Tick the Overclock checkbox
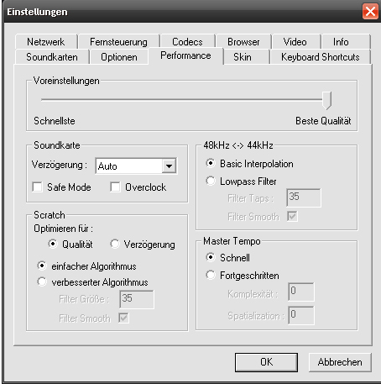Viewport: 381px width, 384px height. point(115,187)
